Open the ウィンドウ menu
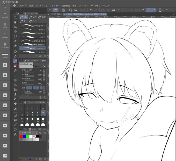The image size is (176, 161). tap(96, 6)
